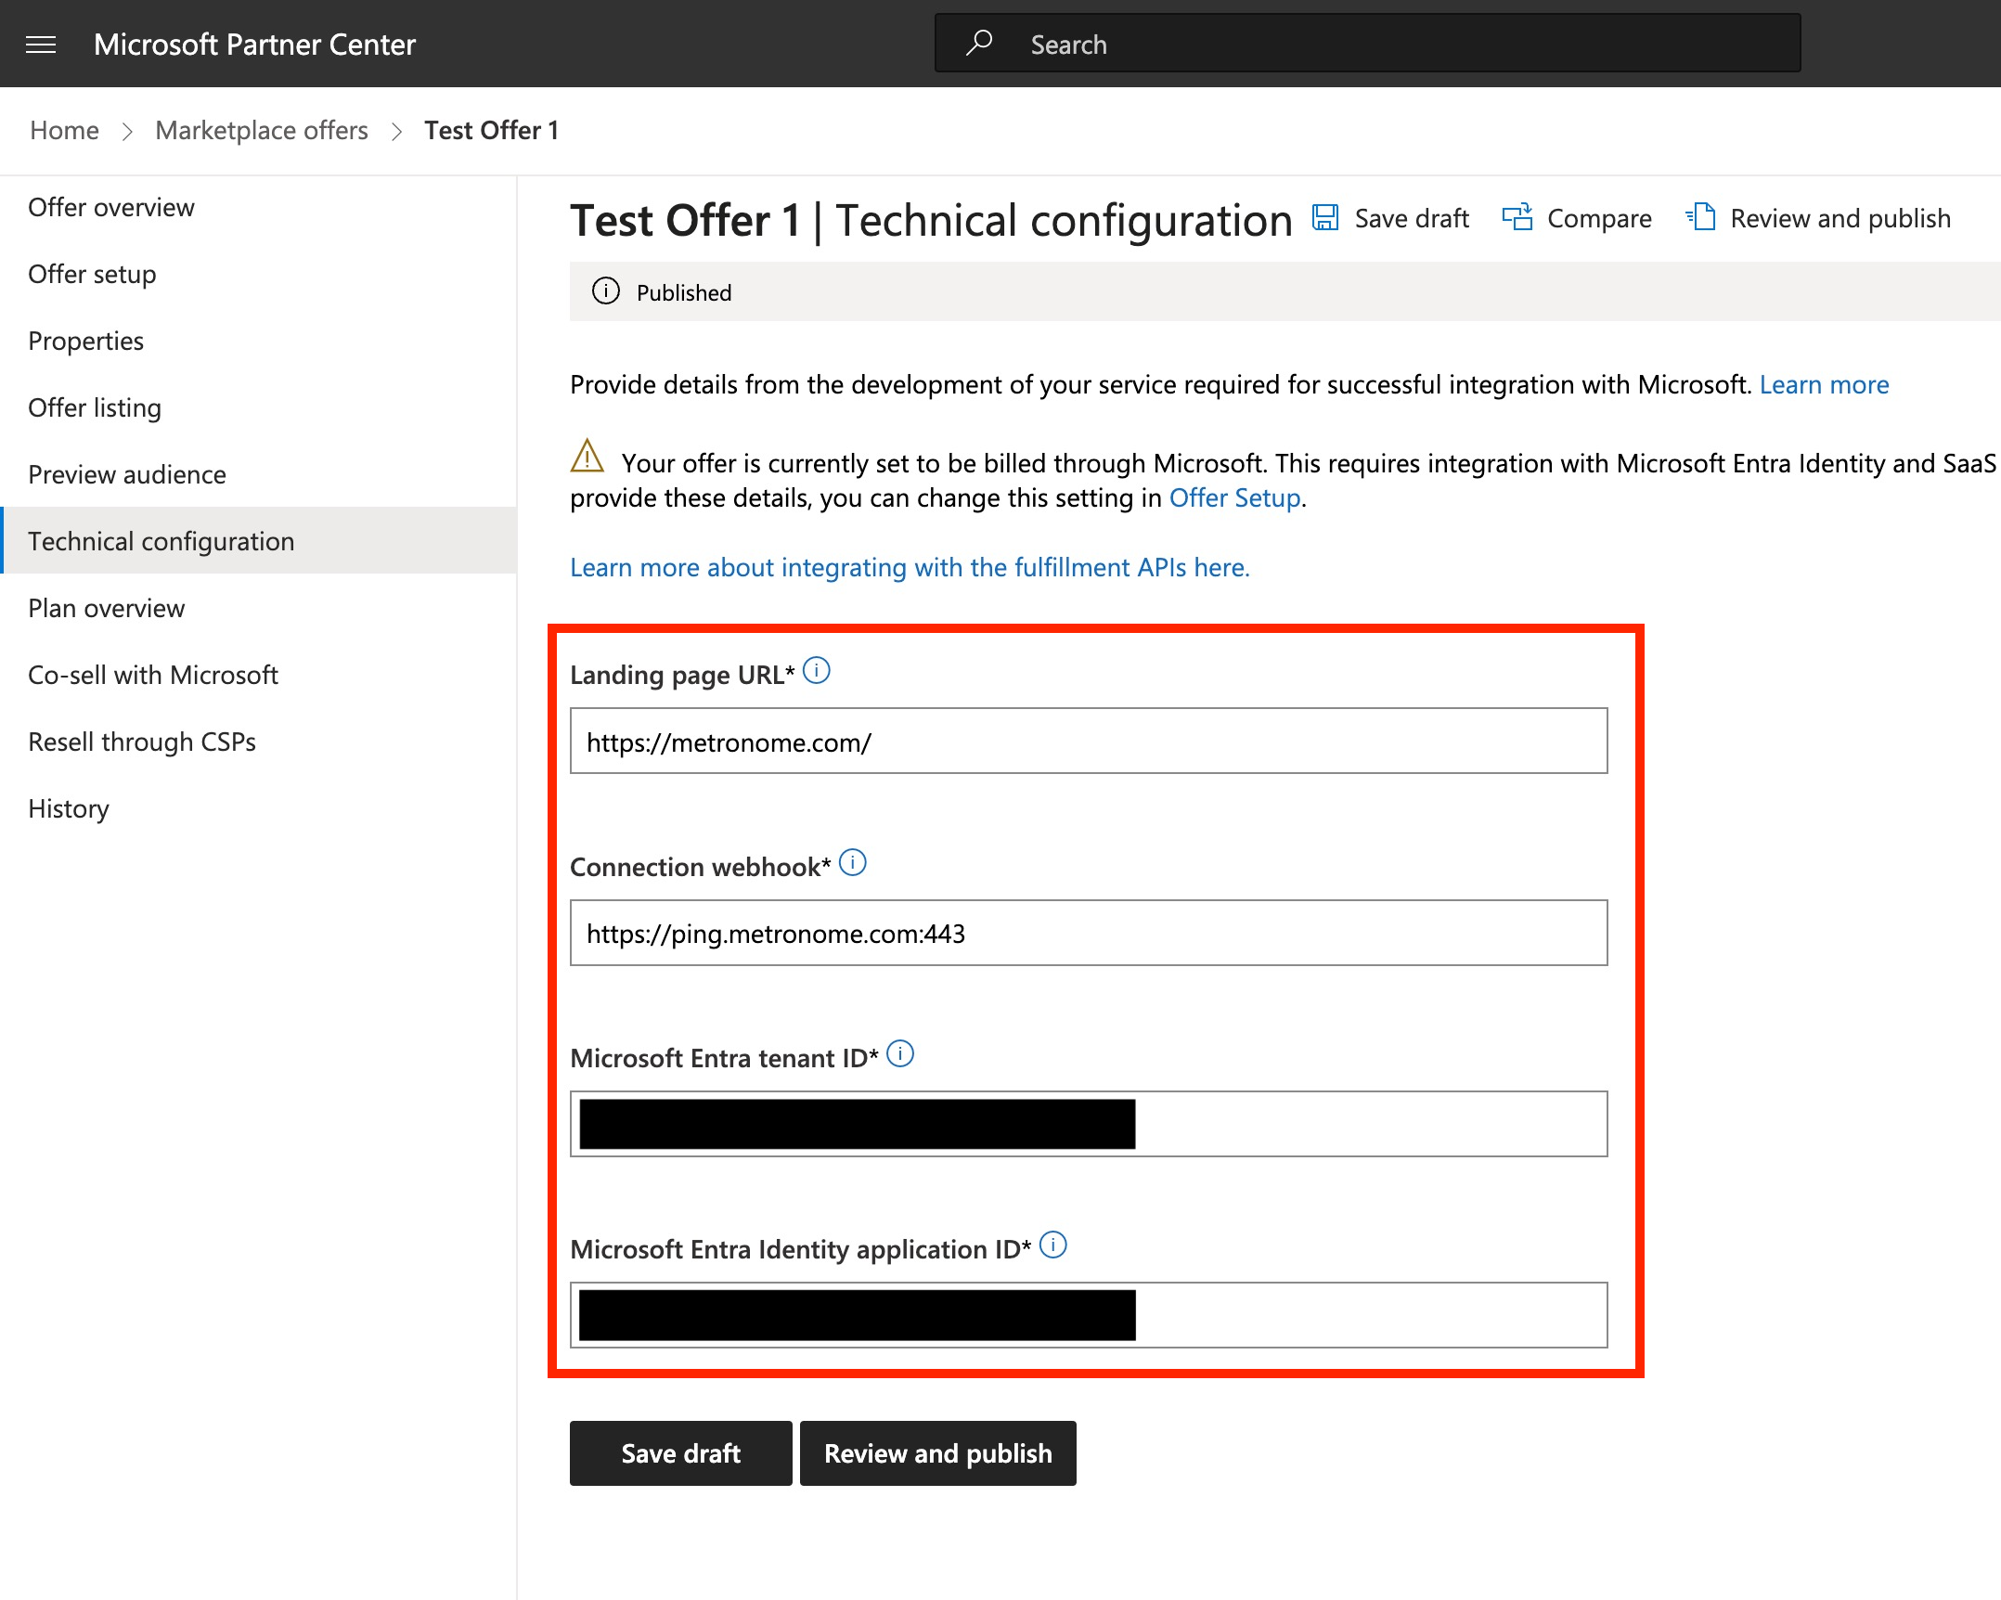The width and height of the screenshot is (2001, 1600).
Task: Click the Published status indicator icon
Action: (x=605, y=292)
